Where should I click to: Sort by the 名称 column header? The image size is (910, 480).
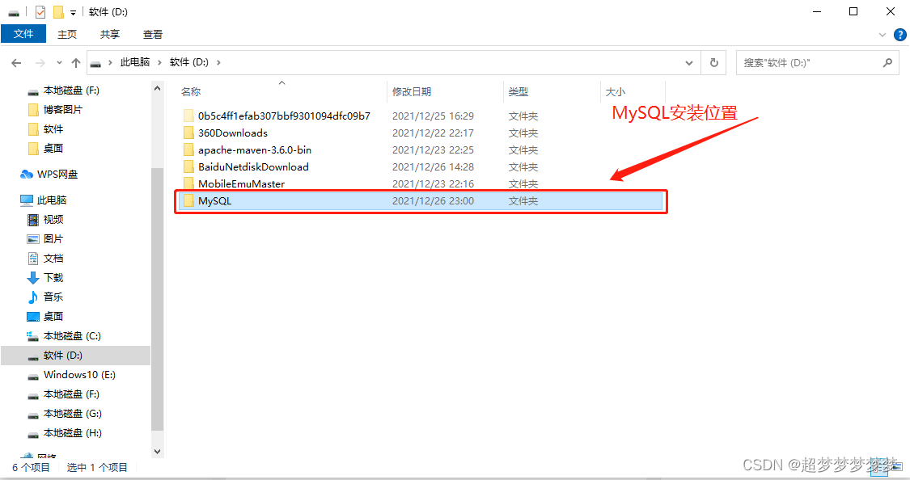191,91
